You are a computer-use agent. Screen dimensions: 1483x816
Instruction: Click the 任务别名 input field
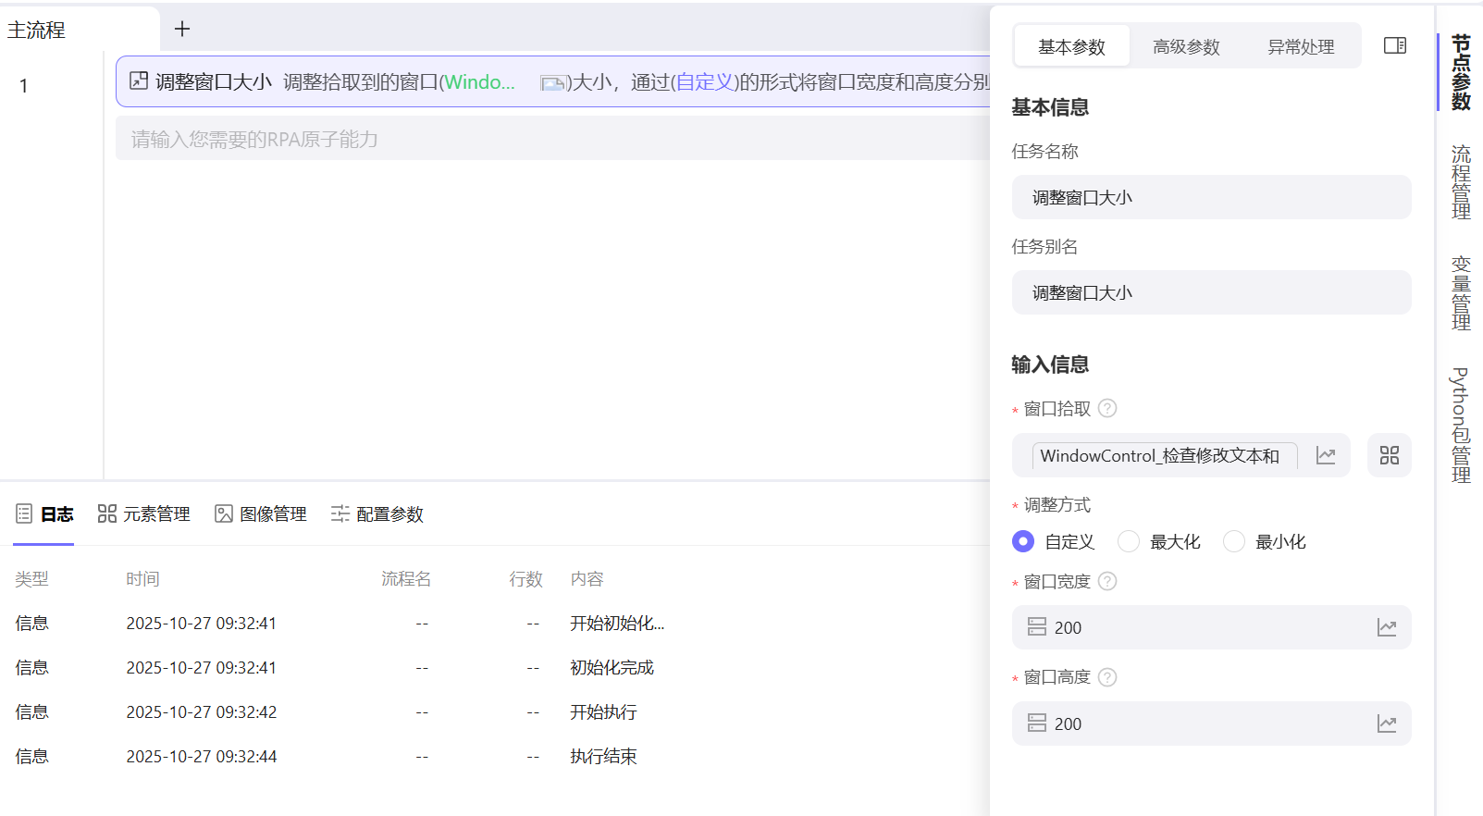tap(1212, 292)
